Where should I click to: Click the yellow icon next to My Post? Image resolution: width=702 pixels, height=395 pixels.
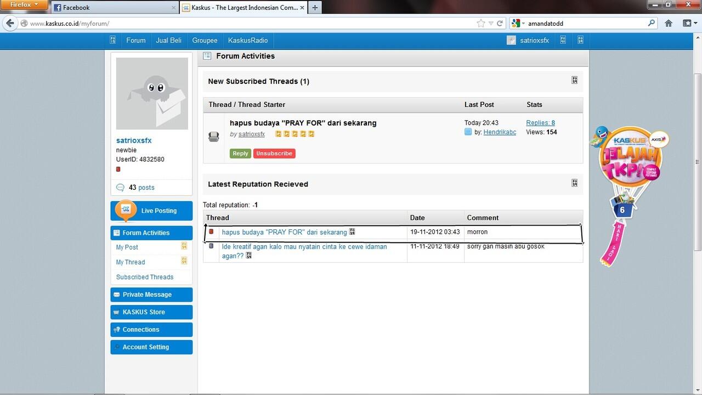[184, 246]
